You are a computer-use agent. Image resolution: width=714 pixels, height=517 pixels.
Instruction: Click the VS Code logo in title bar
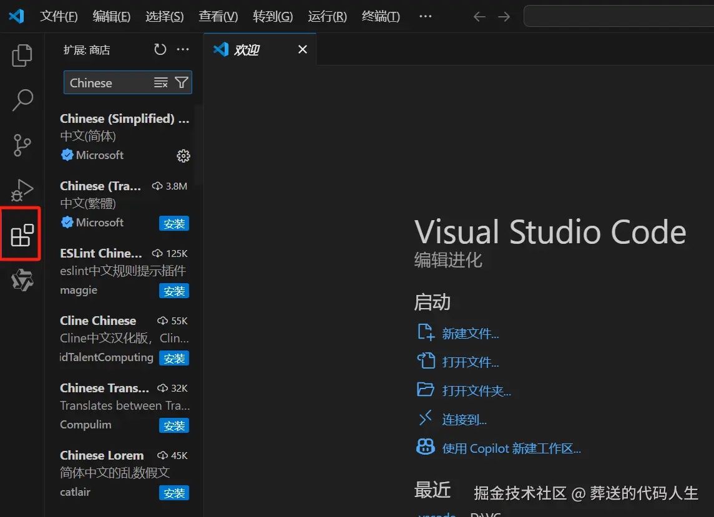[16, 16]
